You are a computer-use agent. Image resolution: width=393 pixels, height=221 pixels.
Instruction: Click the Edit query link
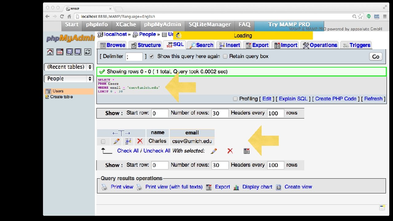coord(267,99)
